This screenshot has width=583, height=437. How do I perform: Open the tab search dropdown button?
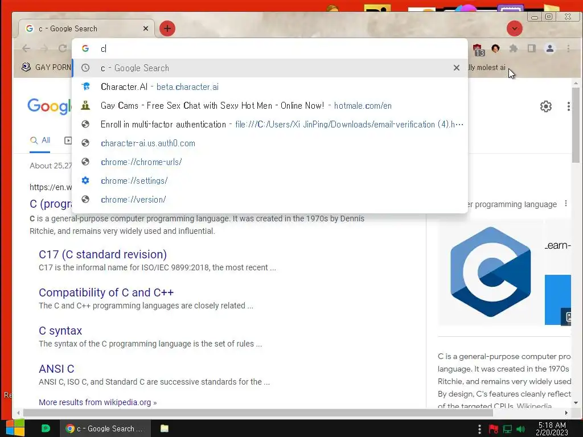point(515,28)
